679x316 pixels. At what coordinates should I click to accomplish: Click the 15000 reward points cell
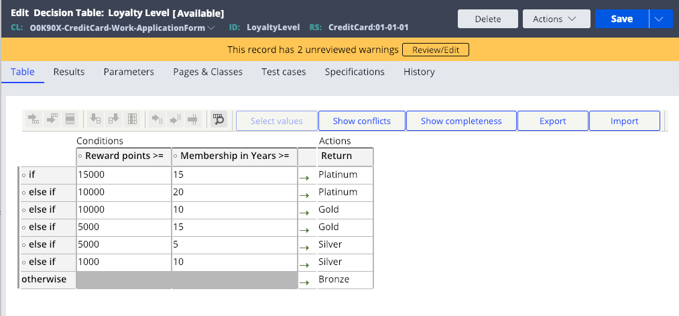click(124, 175)
